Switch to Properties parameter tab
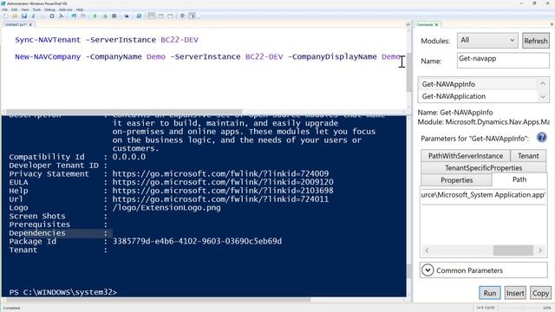The image size is (555, 312). 457,180
